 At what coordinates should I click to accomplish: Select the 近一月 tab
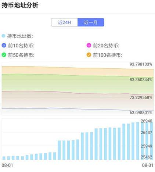point(91,22)
